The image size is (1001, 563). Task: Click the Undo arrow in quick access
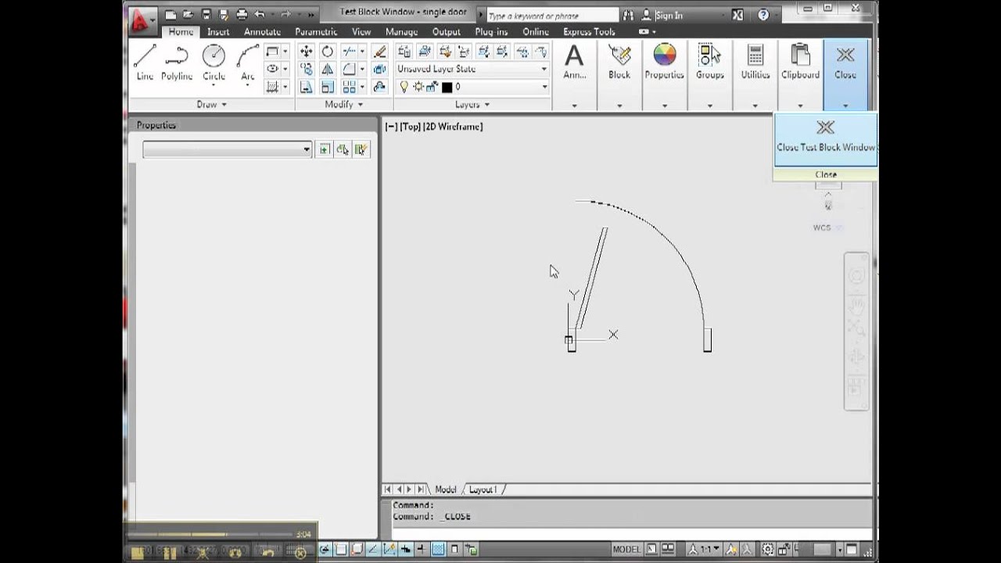pyautogui.click(x=260, y=14)
